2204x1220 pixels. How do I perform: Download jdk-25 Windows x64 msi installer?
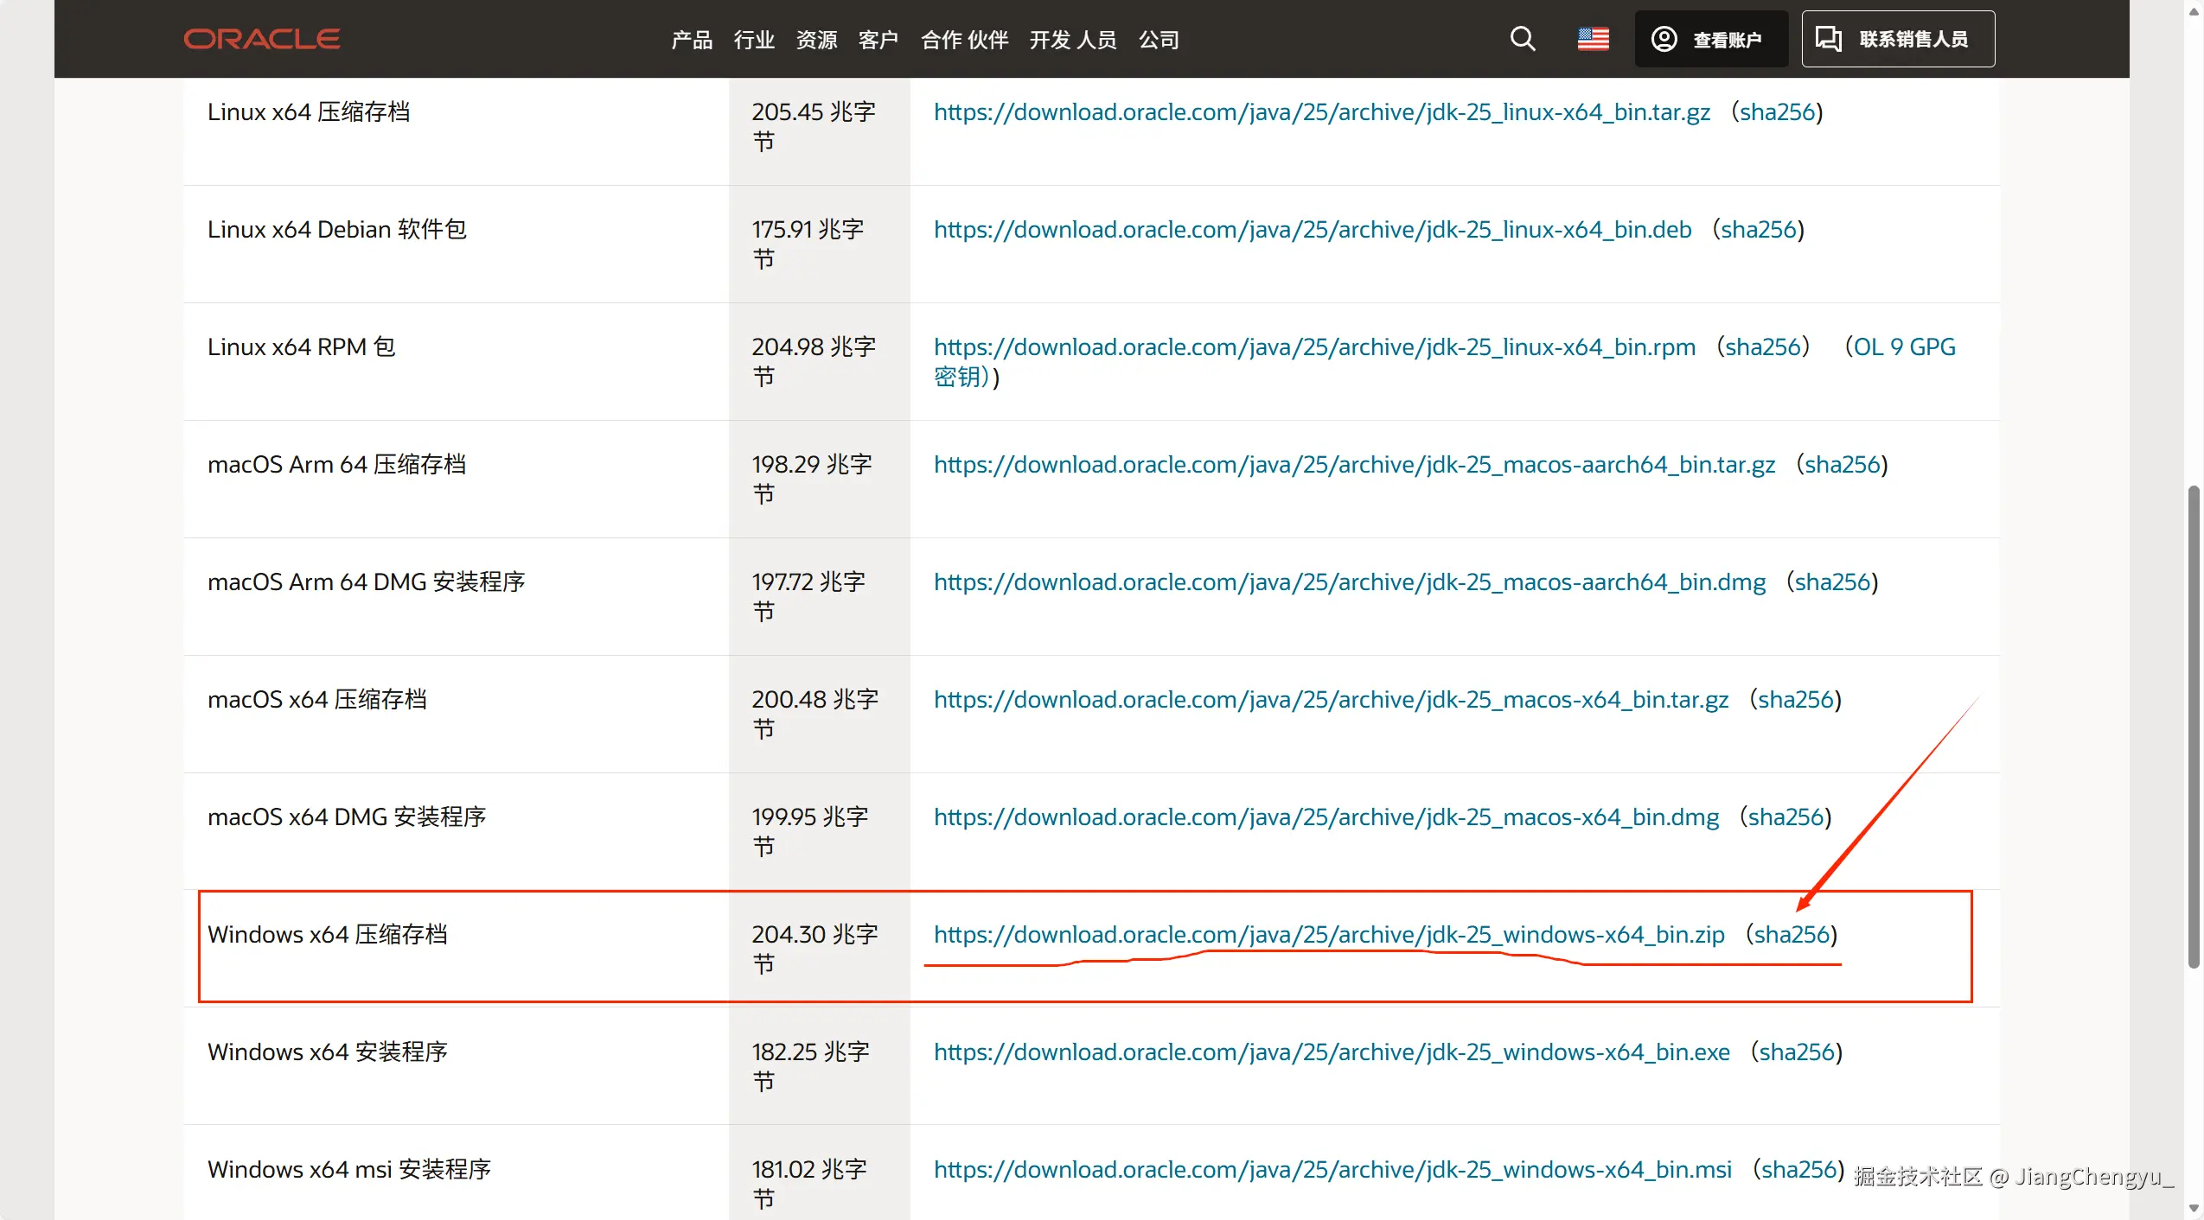[1332, 1169]
